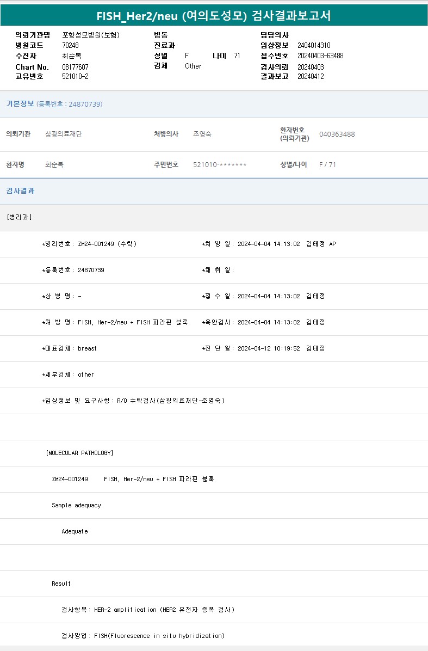Click the 등록번호 24870739 text in 기본정보 header

click(x=69, y=104)
